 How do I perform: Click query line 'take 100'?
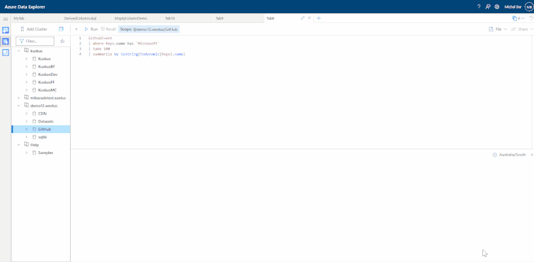[x=101, y=49]
